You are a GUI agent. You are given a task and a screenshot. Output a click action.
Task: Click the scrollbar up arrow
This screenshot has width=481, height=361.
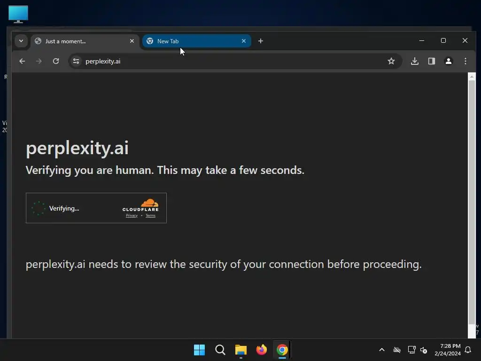[472, 77]
